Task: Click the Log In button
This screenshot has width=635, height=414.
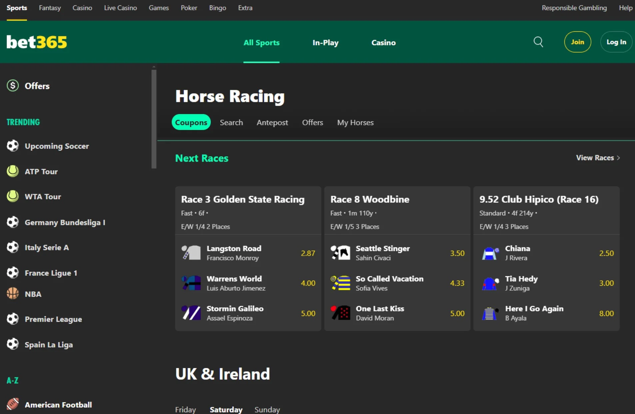Action: point(616,42)
